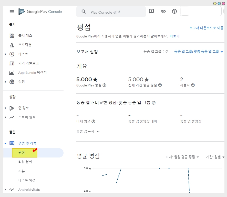Expand the 스토어 실적 sidebar section

click(5, 117)
